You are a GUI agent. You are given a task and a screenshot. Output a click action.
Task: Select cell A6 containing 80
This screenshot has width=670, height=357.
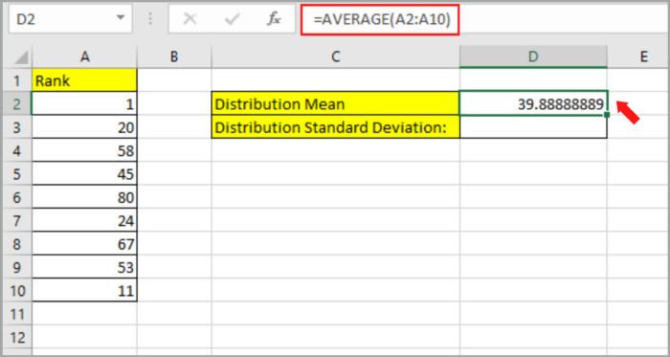coord(84,197)
